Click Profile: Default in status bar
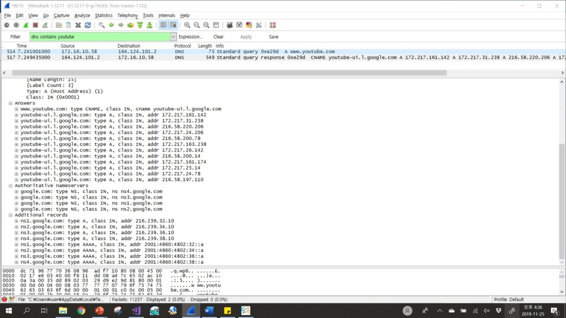The height and width of the screenshot is (318, 566). point(509,299)
